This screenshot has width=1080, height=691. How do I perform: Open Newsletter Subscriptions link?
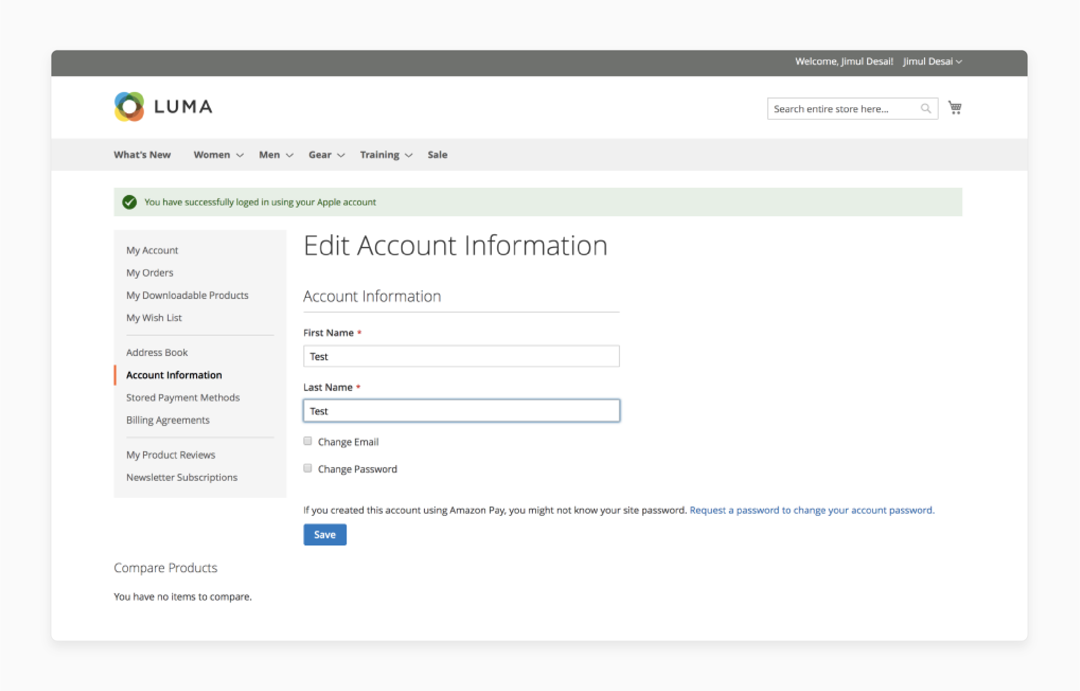point(182,477)
